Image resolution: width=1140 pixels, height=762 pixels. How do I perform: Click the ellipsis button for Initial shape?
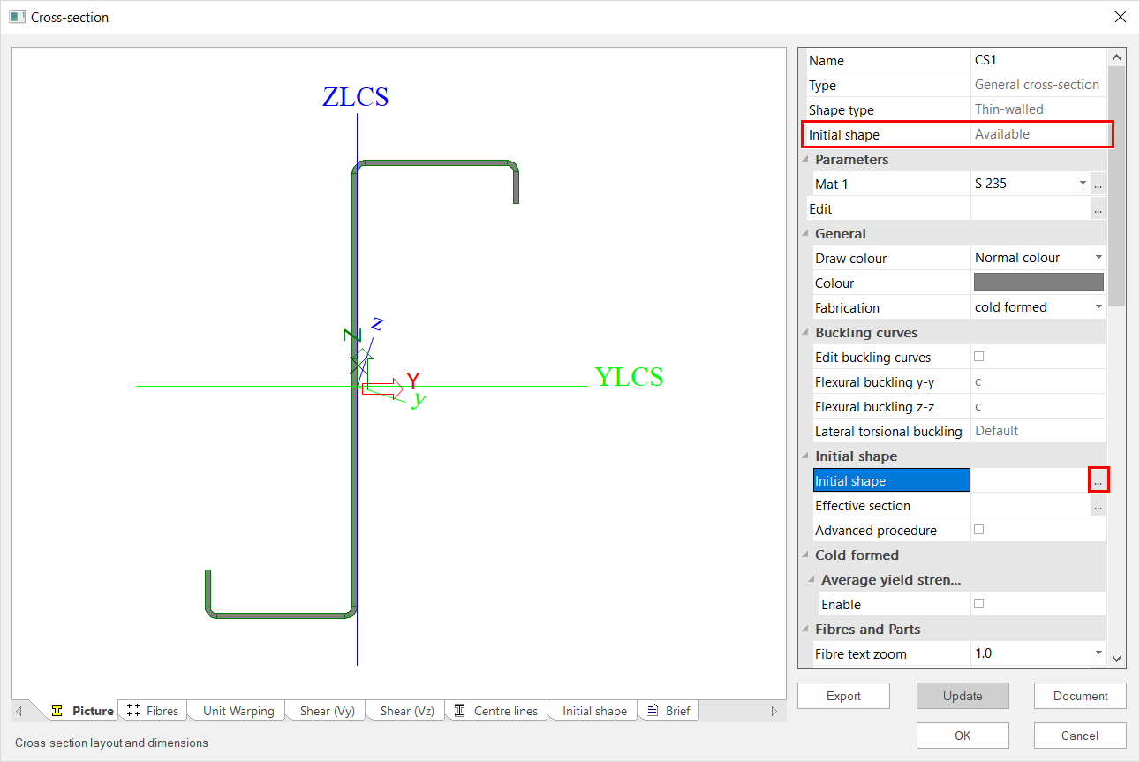[1098, 481]
